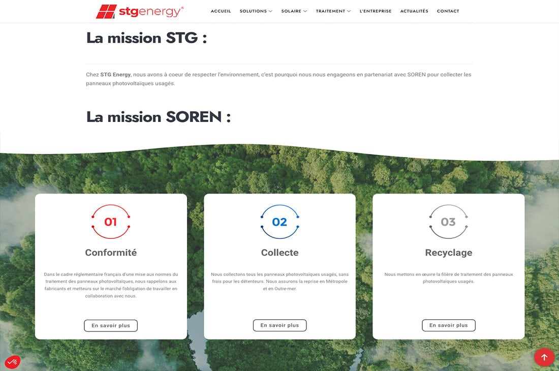Screen dimensions: 559x371
Task: Open the SOLUTIONS menu item
Action: (253, 11)
